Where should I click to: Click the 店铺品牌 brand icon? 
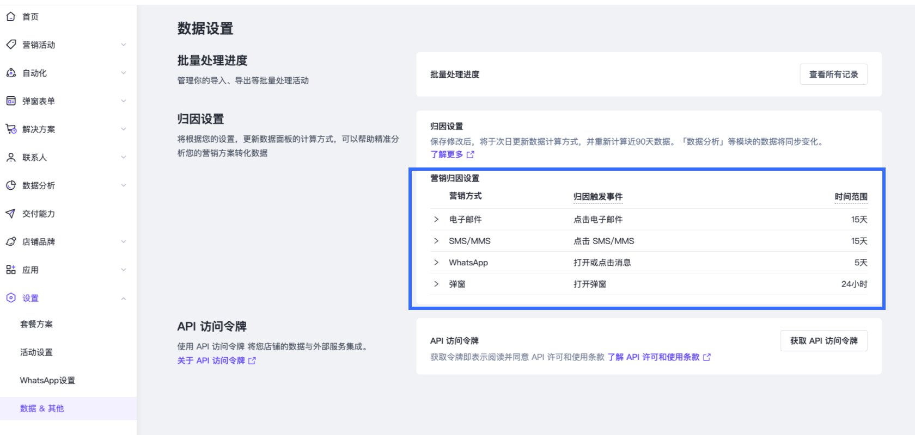pyautogui.click(x=10, y=241)
